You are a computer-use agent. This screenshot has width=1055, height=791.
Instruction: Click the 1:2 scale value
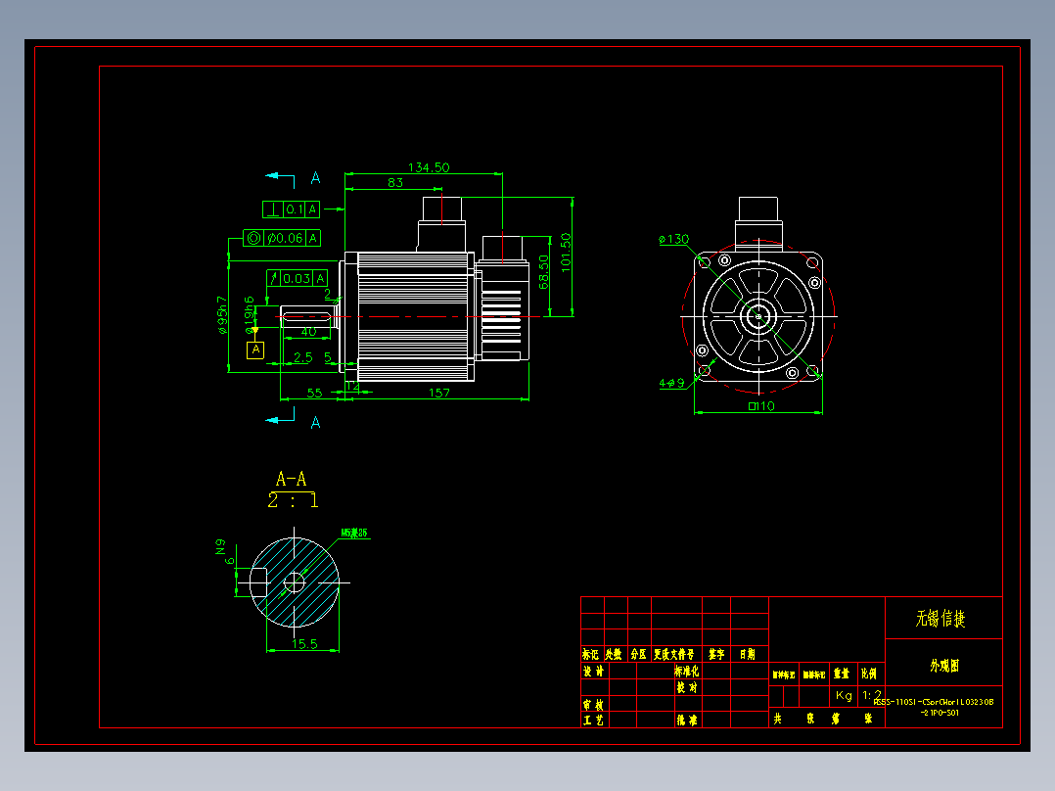872,695
